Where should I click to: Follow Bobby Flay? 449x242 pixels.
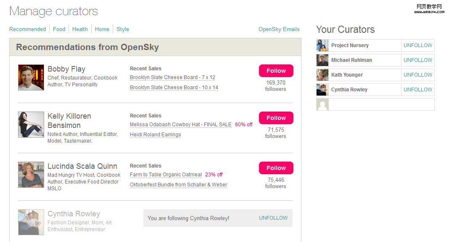coord(276,71)
